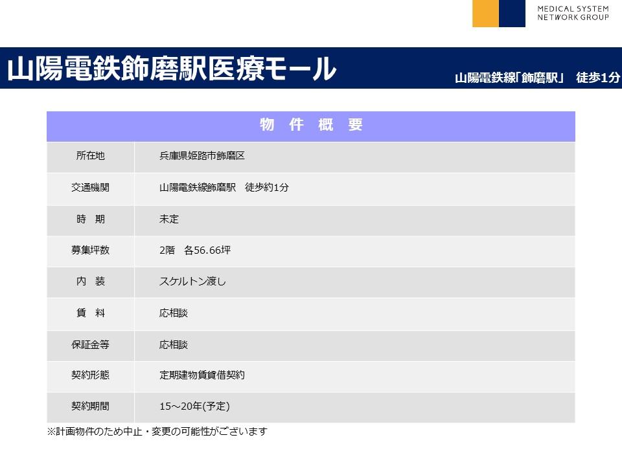Click the footnote ※計画物件のため中止・変更の可能性がございます
Viewport: 622px width, 466px height.
point(157,431)
